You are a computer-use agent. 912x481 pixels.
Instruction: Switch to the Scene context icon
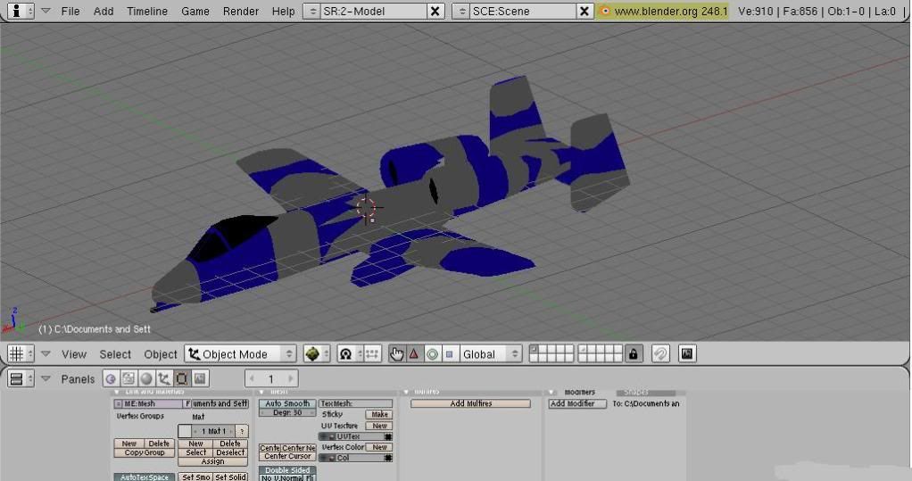click(200, 378)
